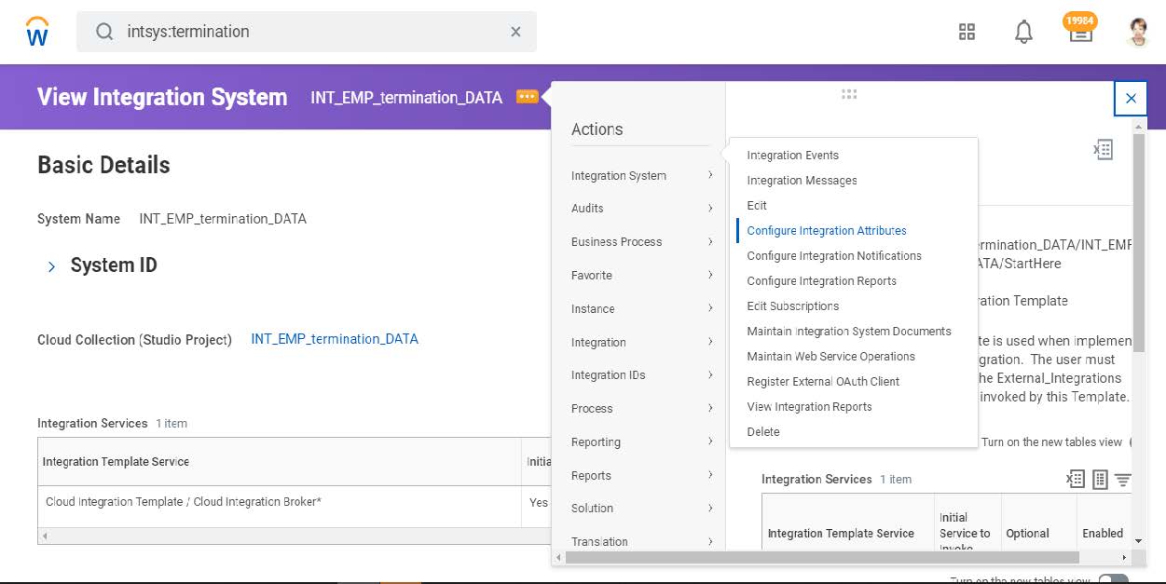Viewport: 1166px width, 584px height.
Task: Open the INT_EMP_termination_DATA cloud collection link
Action: (335, 339)
